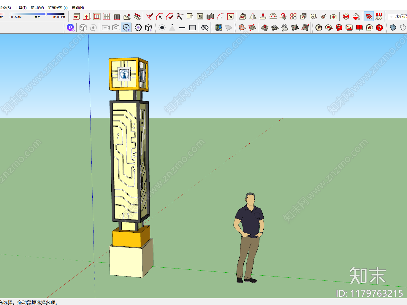This screenshot has height=305, width=407.
Task: Click the red 3D box plugin icon
Action: coord(346,17)
